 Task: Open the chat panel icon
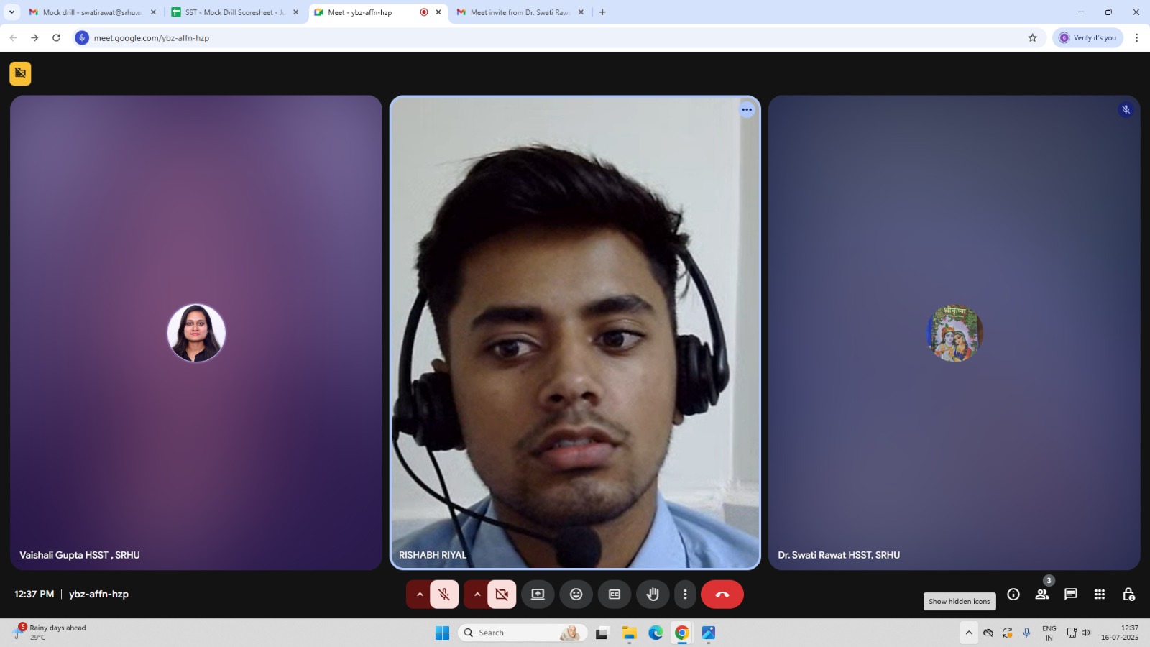[1070, 595]
